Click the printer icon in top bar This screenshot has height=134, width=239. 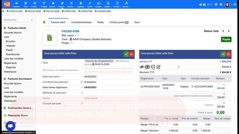point(204,4)
